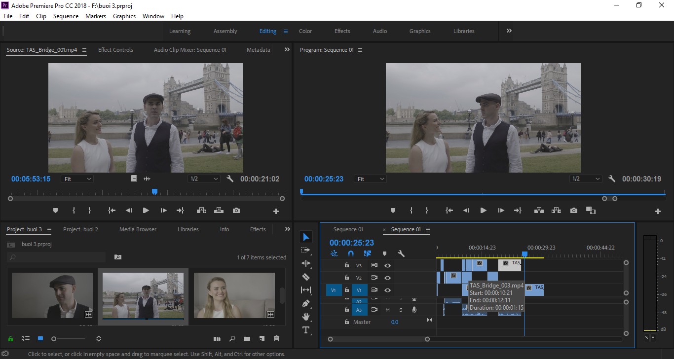Image resolution: width=674 pixels, height=359 pixels.
Task: Select the Pen tool in toolbar
Action: (306, 303)
